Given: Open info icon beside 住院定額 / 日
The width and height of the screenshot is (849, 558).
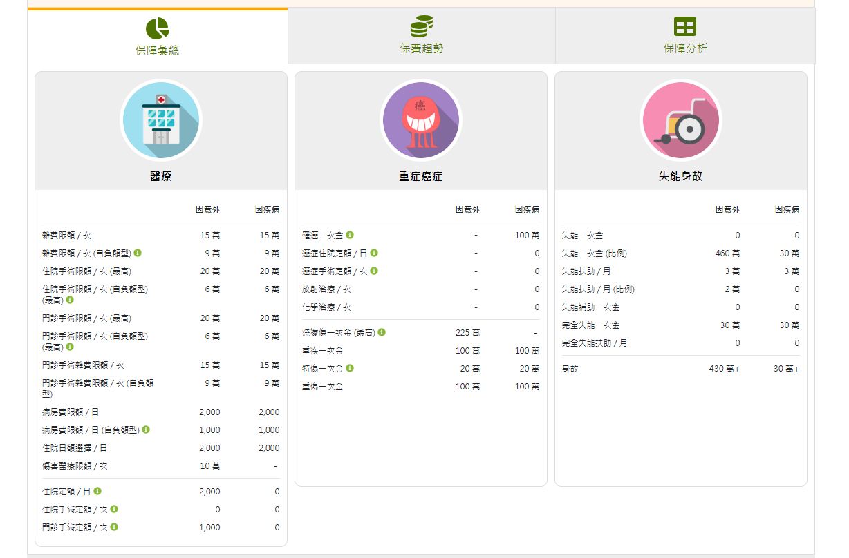Looking at the screenshot, I should point(97,491).
